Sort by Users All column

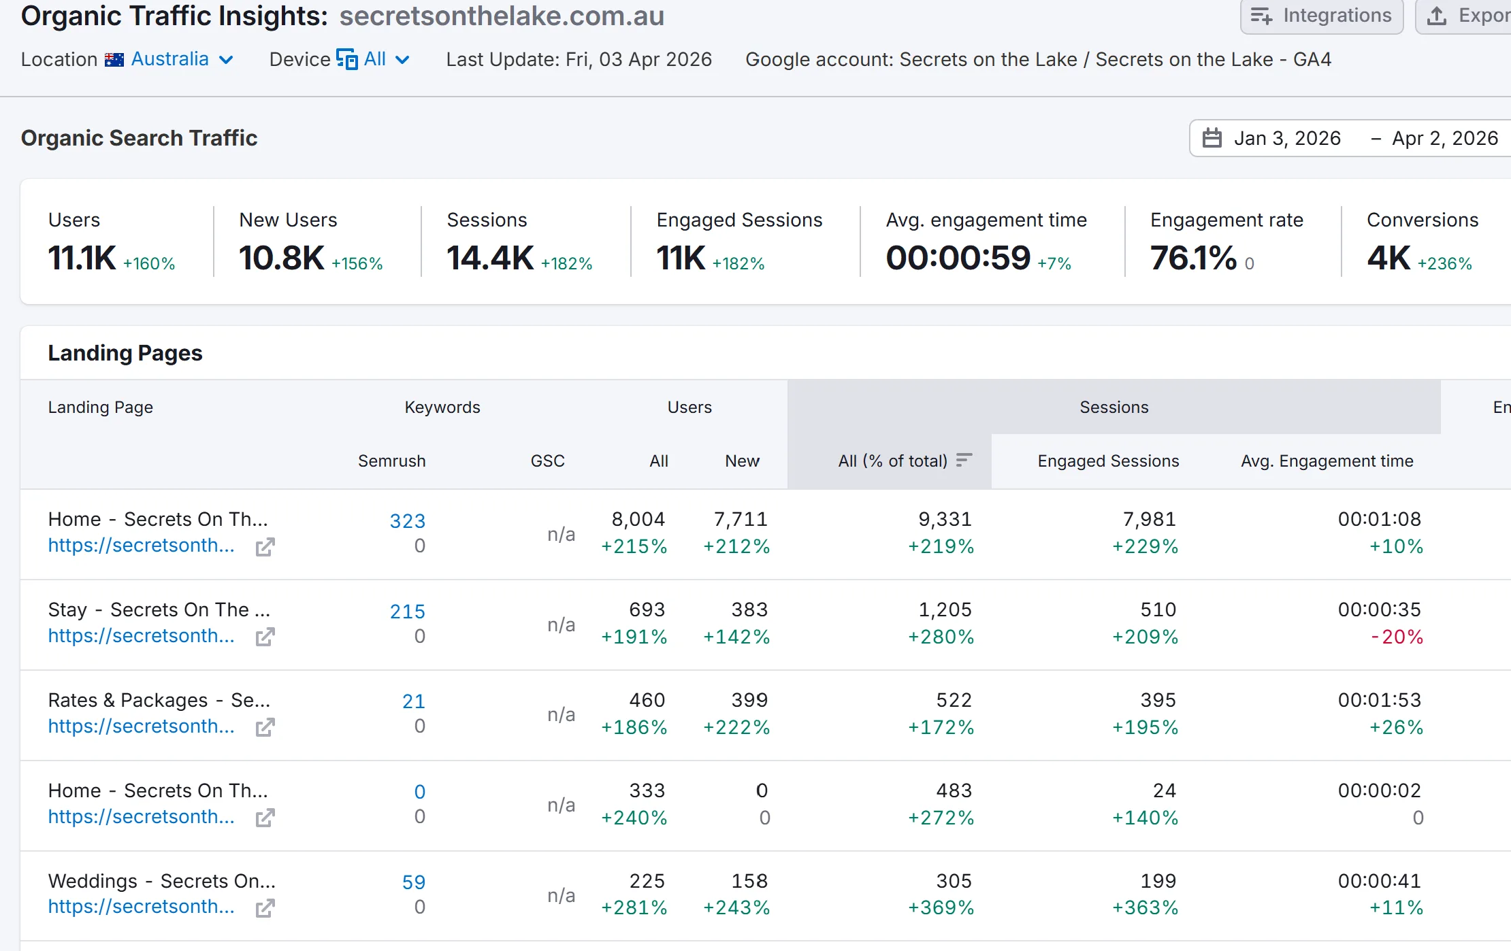(659, 461)
